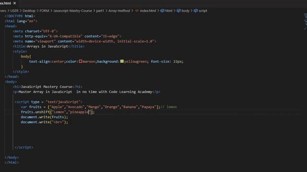Image resolution: width=307 pixels, height=172 pixels.
Task: Open Array-method breadcrumb segment
Action: click(119, 11)
